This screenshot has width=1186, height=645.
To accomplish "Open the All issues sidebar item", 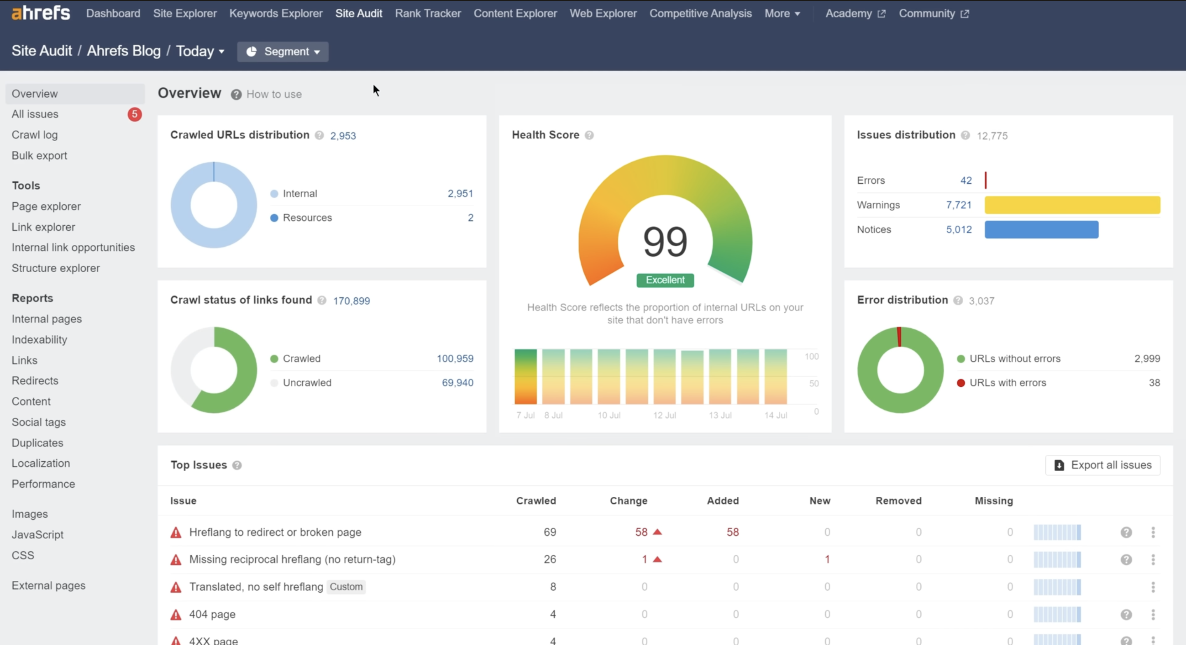I will tap(75, 114).
